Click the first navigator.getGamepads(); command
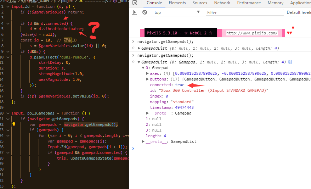This screenshot has width=311, height=189. coord(165,42)
